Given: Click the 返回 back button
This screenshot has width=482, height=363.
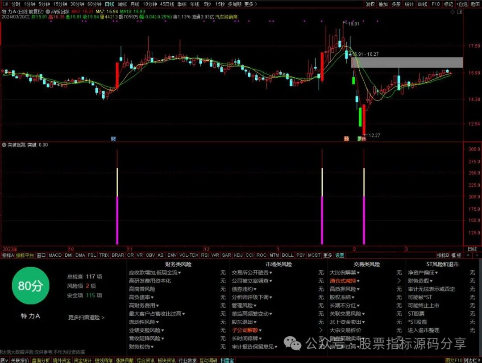Looking at the screenshot, I should (x=475, y=4).
